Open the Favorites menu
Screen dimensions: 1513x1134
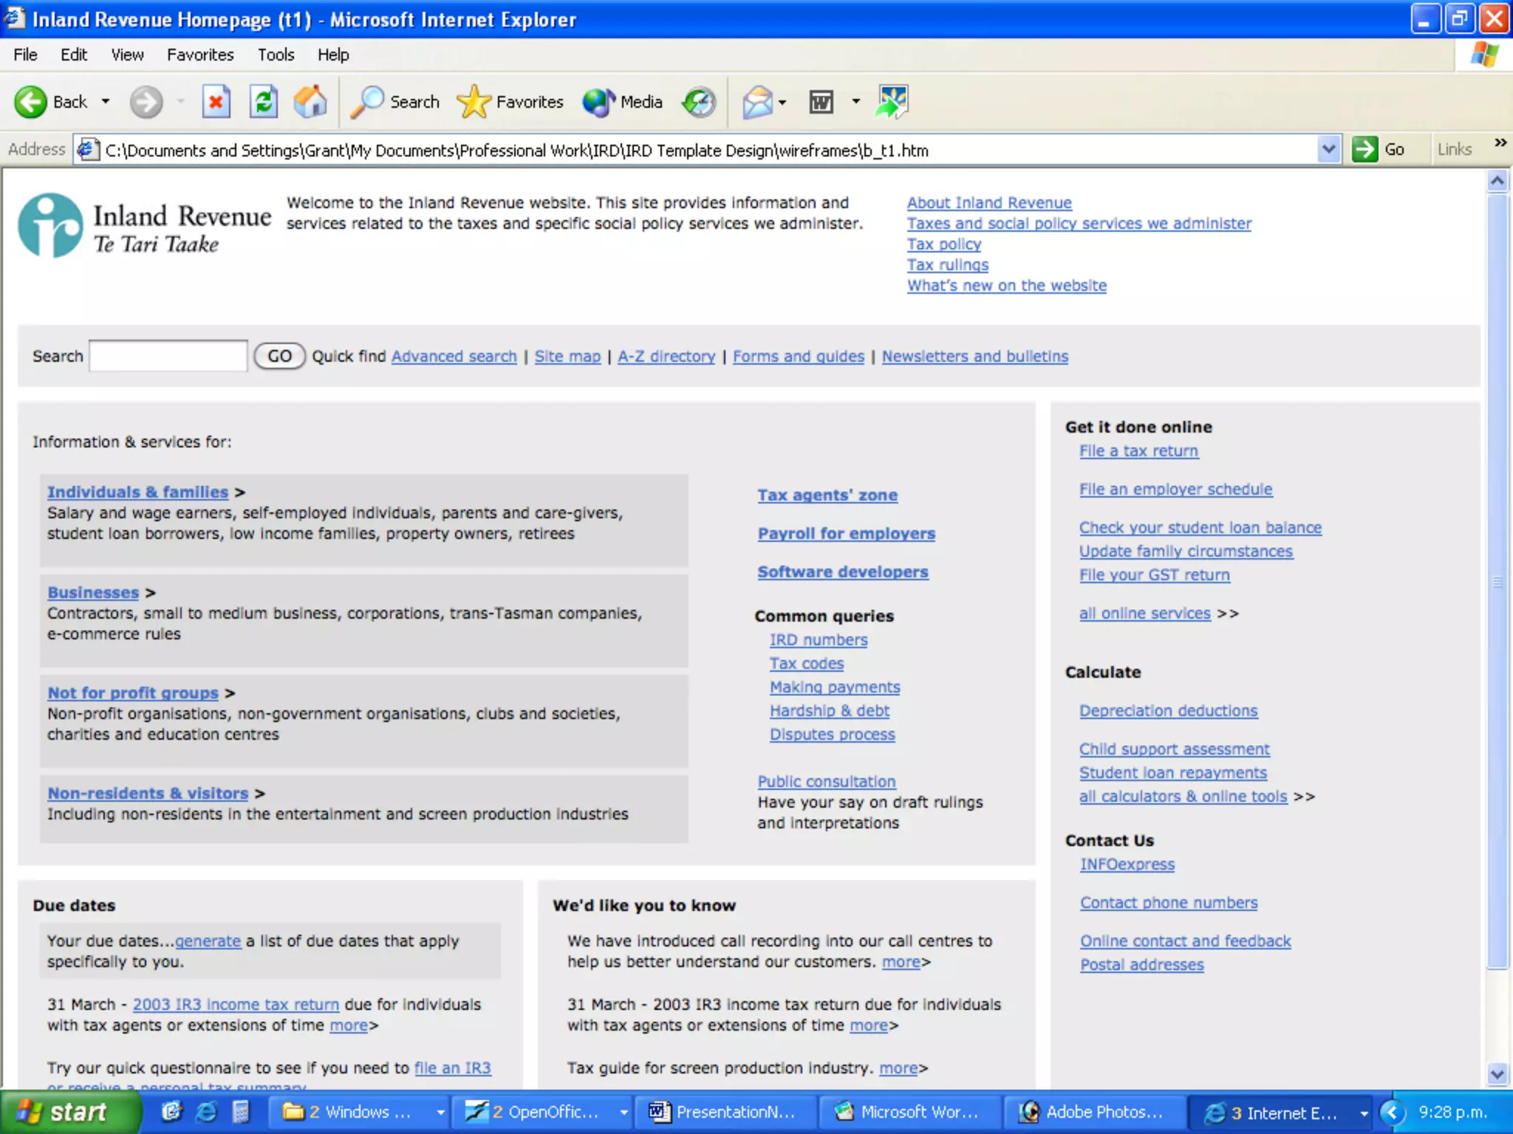tap(199, 55)
